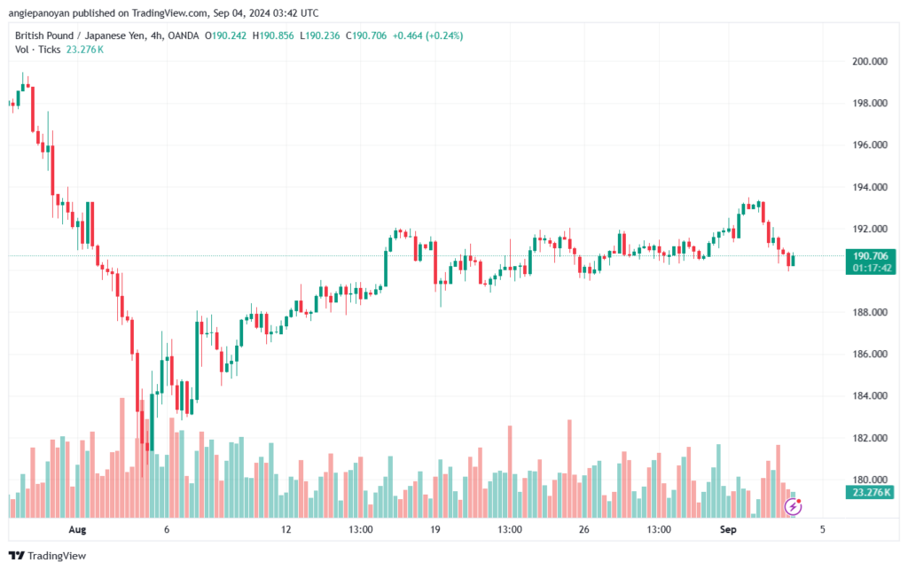
Task: Open the TradingView wordmark link
Action: [57, 556]
